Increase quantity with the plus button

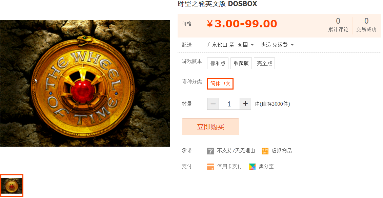click(245, 104)
